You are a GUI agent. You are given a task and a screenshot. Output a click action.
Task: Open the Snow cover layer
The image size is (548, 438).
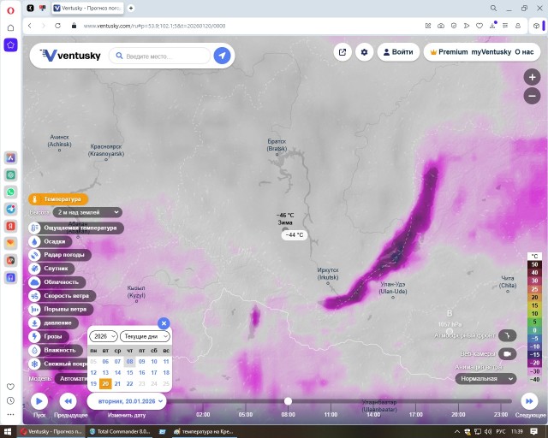tap(58, 364)
